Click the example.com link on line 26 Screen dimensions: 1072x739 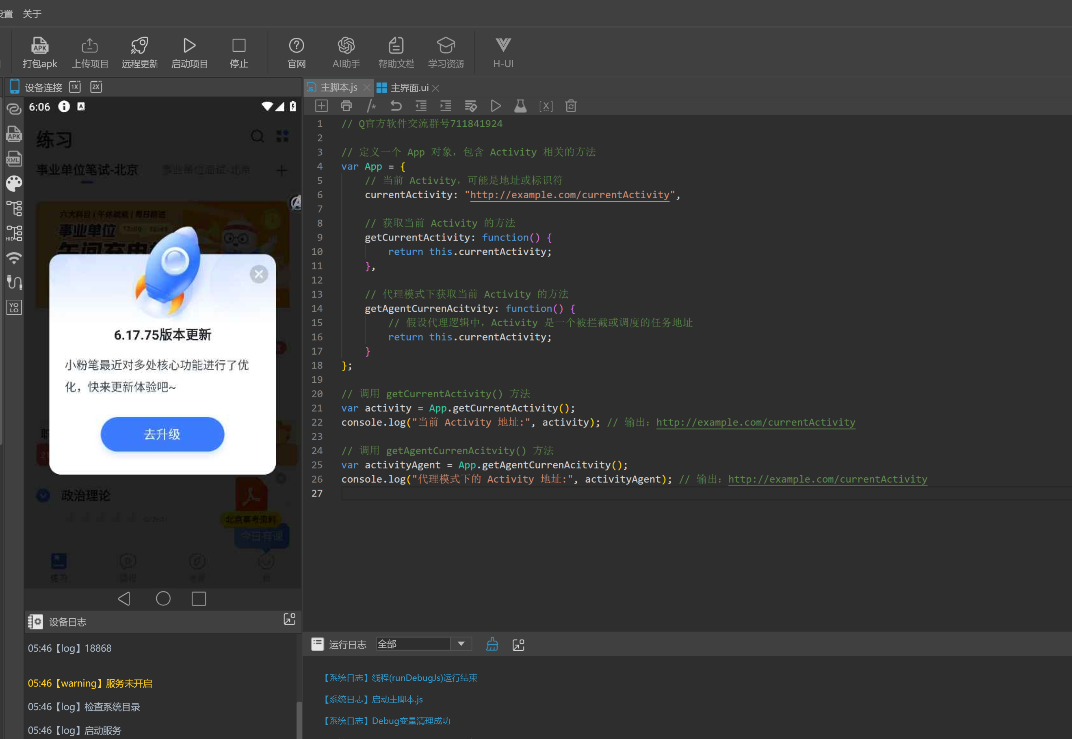coord(827,479)
